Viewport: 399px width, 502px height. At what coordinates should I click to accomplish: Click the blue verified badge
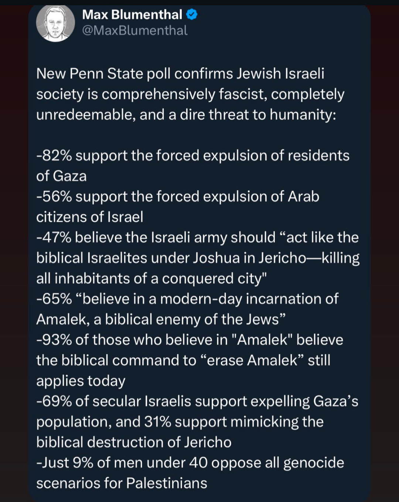coord(192,15)
